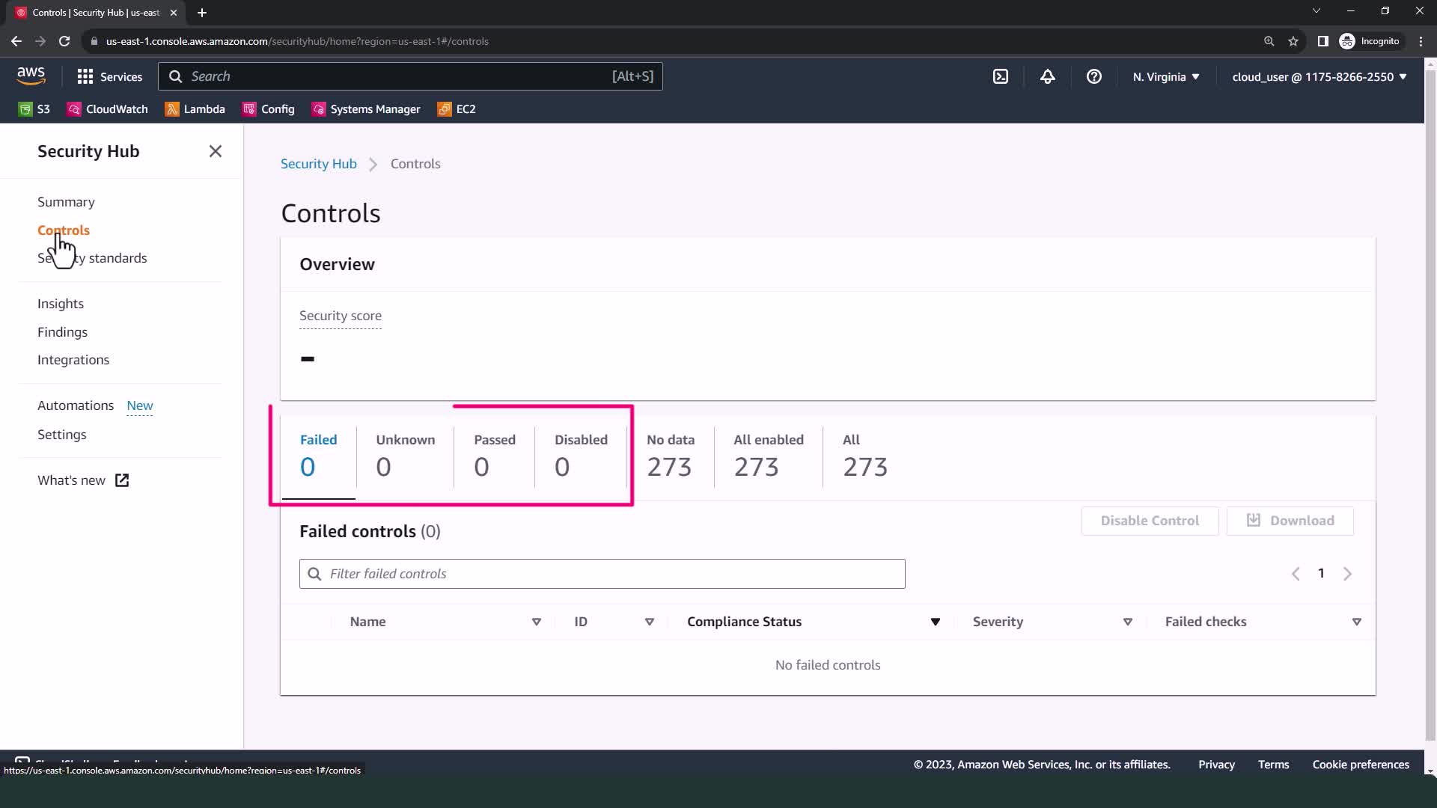Open S3 shortcut in favorites bar

tap(34, 109)
